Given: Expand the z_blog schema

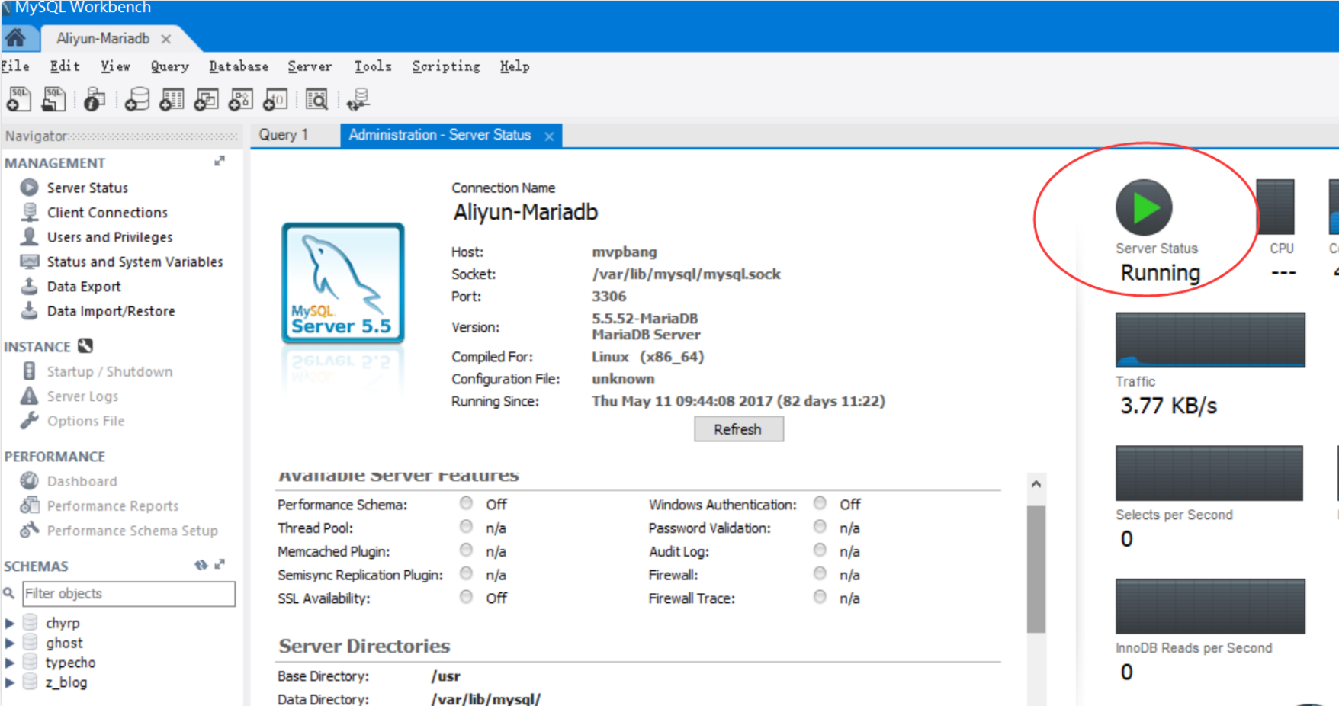Looking at the screenshot, I should [10, 682].
